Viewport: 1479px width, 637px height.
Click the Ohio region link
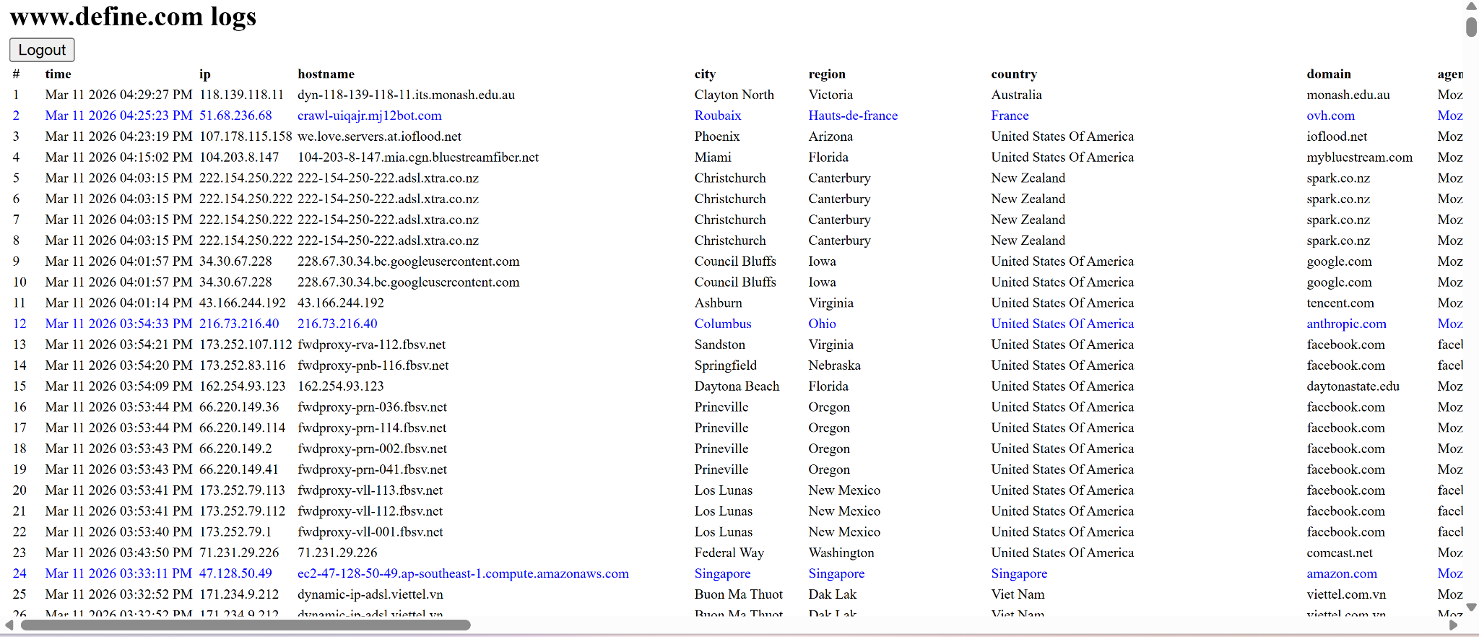[x=822, y=324]
